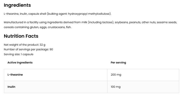This screenshot has height=97, width=181.
Task: Select the Inulin table row label
Action: click(x=11, y=87)
